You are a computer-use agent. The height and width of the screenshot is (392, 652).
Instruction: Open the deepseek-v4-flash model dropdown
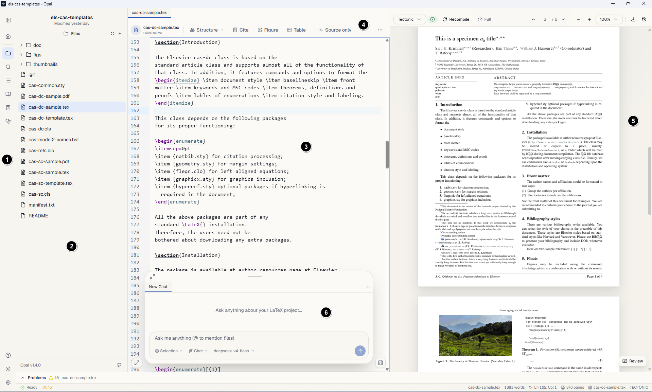coord(234,351)
